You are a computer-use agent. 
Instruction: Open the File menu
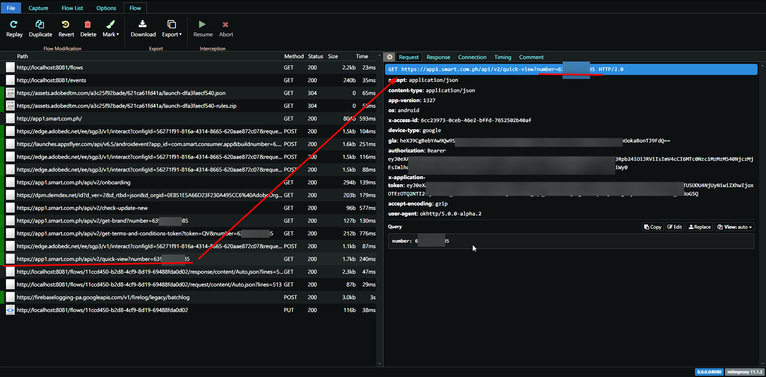[11, 8]
